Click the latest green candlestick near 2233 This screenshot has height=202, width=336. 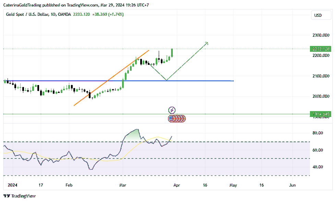[x=172, y=53]
